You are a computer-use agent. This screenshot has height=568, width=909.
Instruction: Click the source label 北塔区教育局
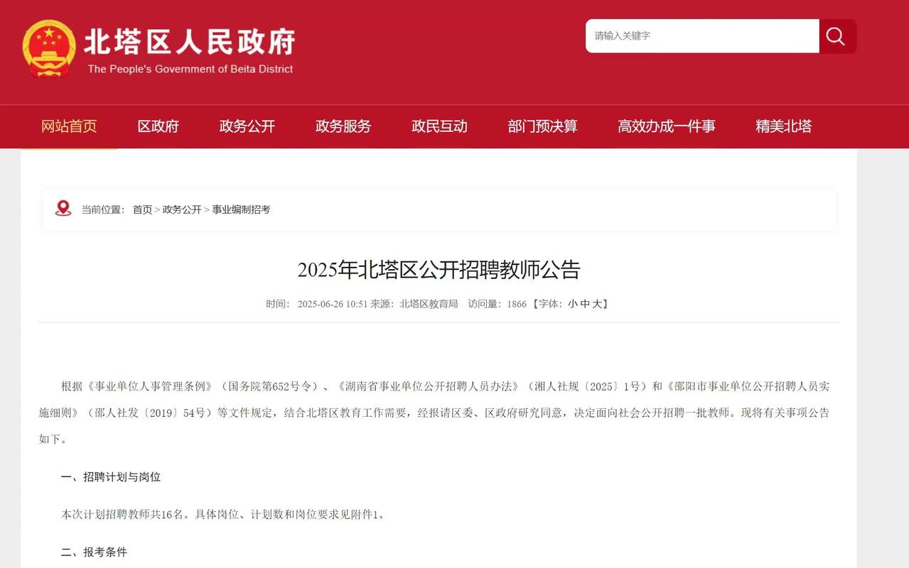click(x=429, y=303)
